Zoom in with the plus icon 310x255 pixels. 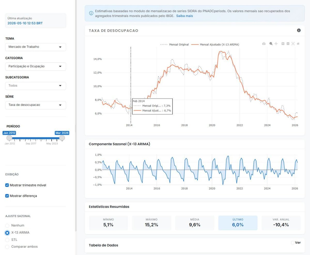coord(283,44)
